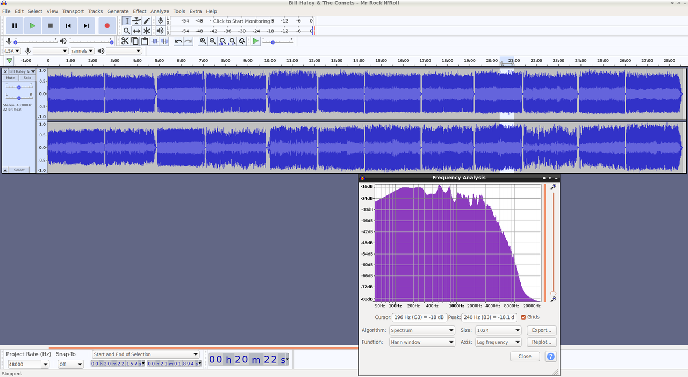Screen dimensions: 688x377
Task: Start recording with the red Record button
Action: tap(107, 25)
